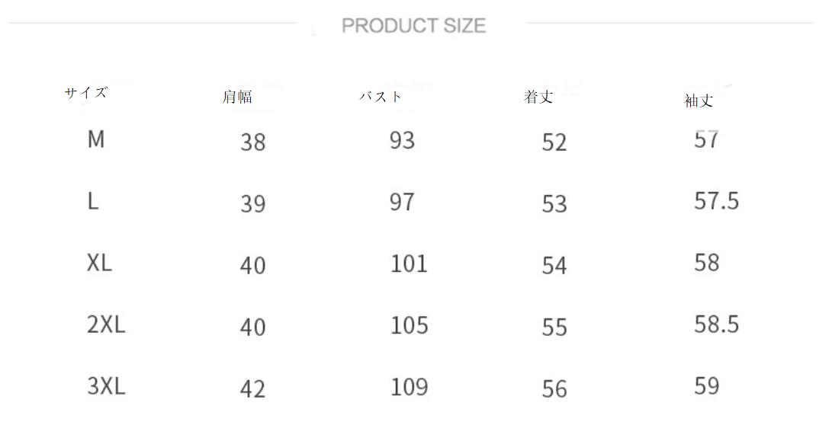The image size is (832, 425).
Task: Click the 袖丈 column header
Action: (699, 101)
